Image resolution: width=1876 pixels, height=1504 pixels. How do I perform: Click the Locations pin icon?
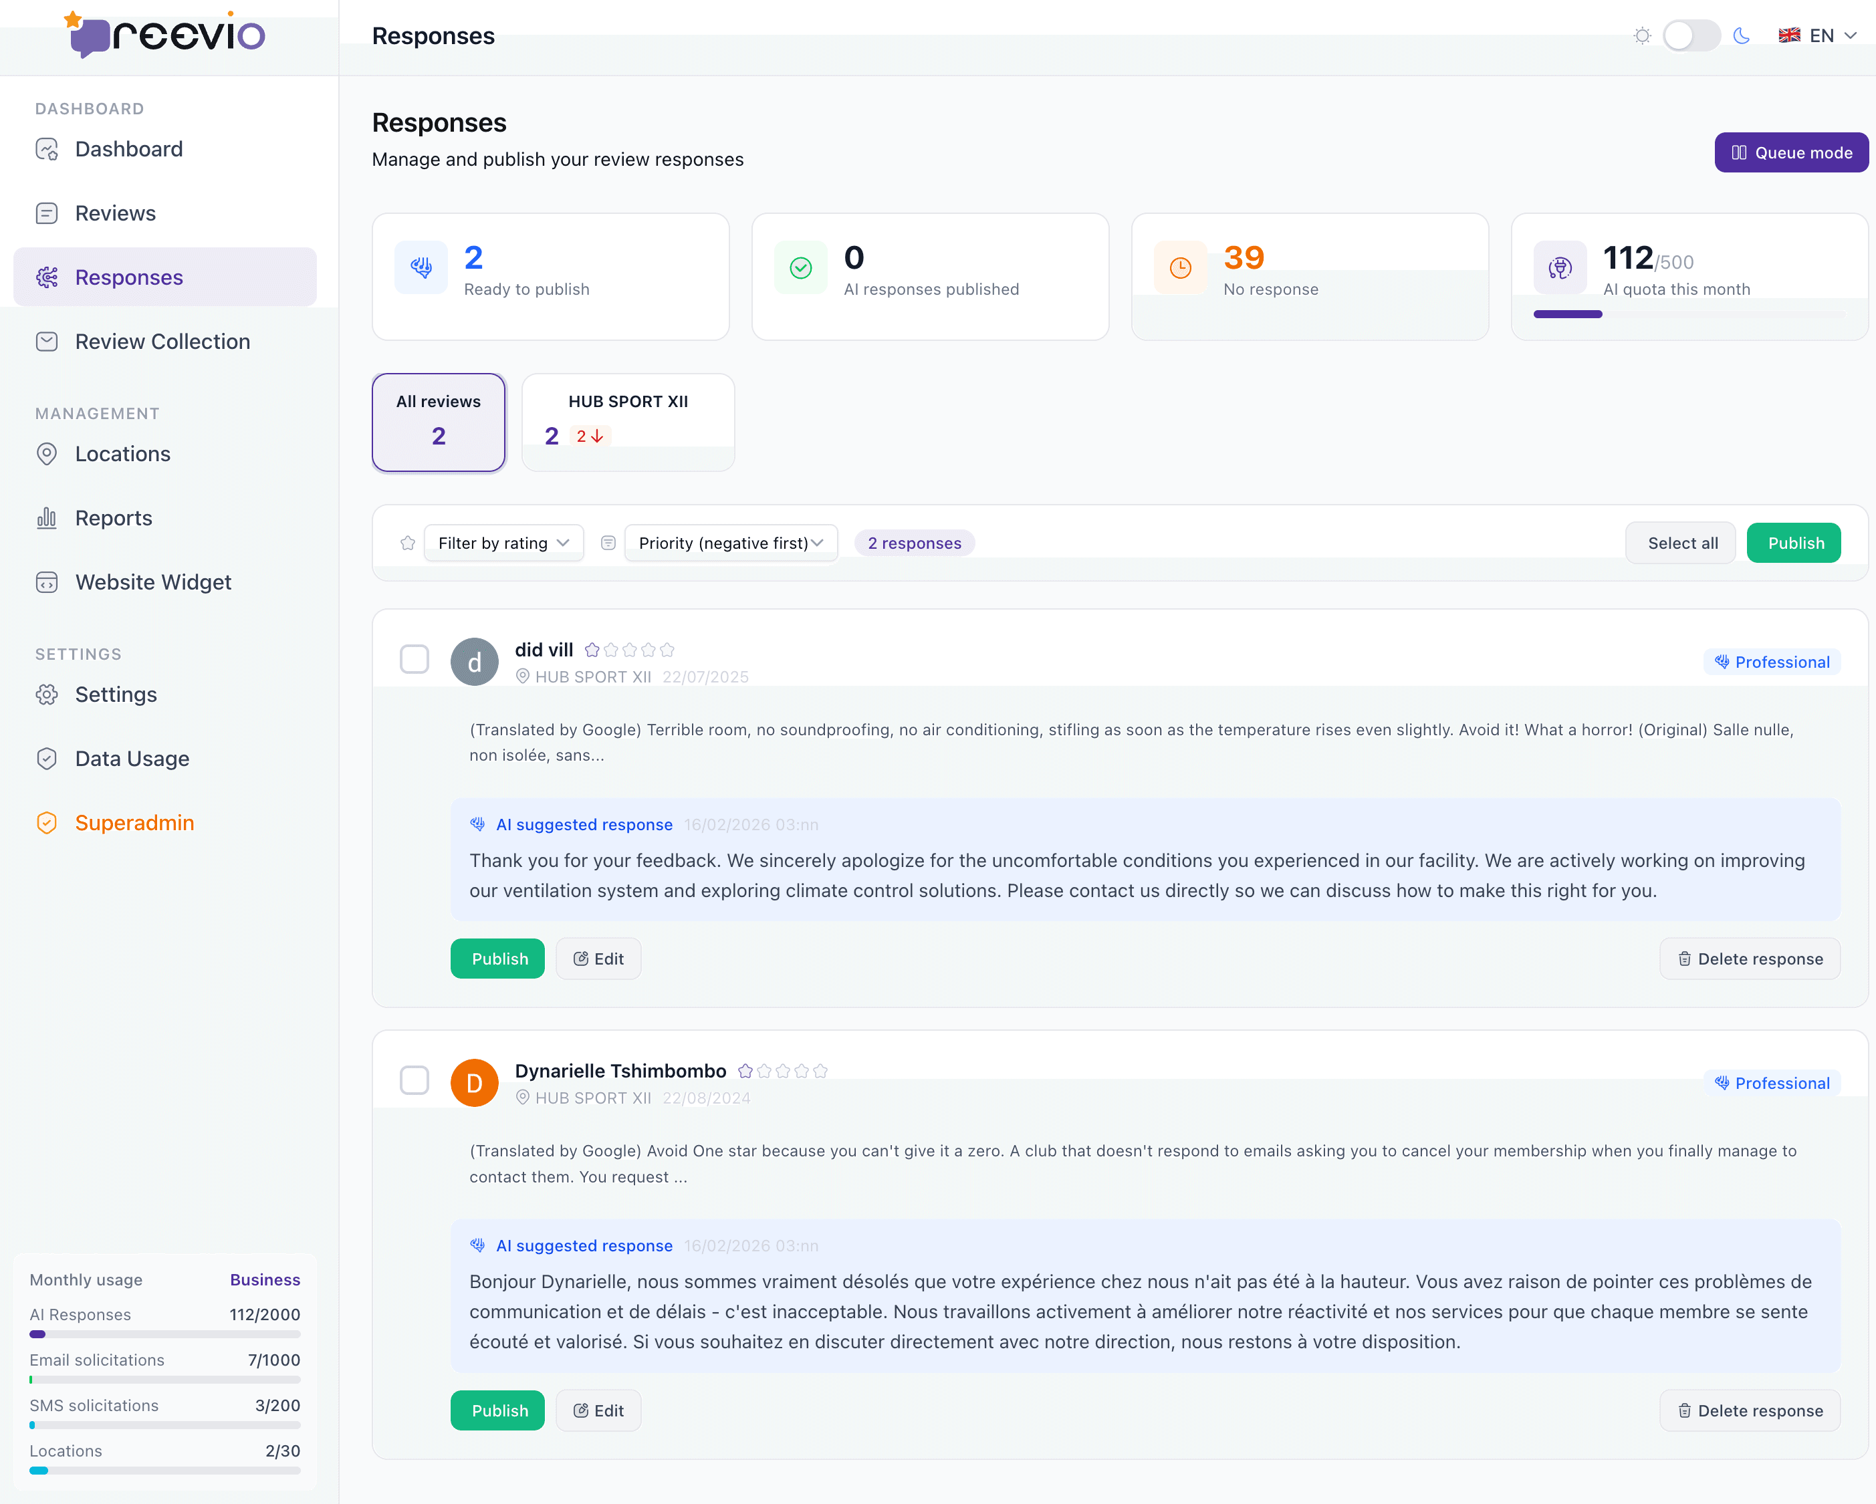pos(47,454)
